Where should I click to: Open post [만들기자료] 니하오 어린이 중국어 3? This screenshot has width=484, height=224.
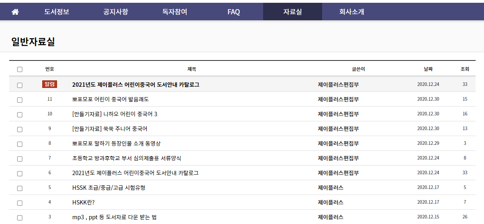115,114
